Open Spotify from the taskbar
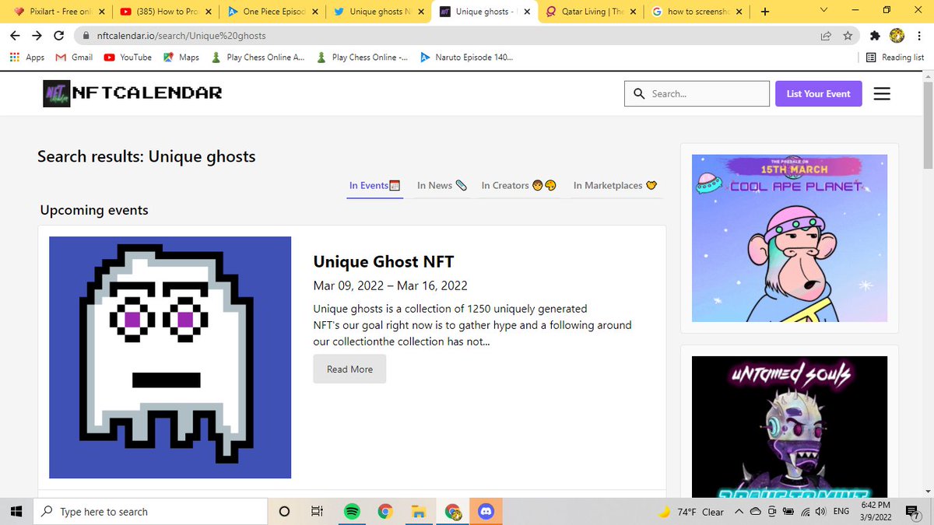Viewport: 934px width, 525px height. tap(351, 511)
